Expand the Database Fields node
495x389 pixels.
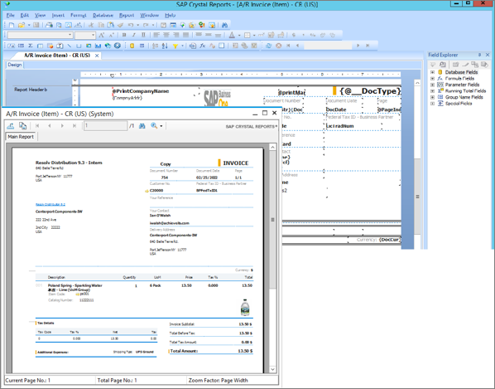point(432,72)
